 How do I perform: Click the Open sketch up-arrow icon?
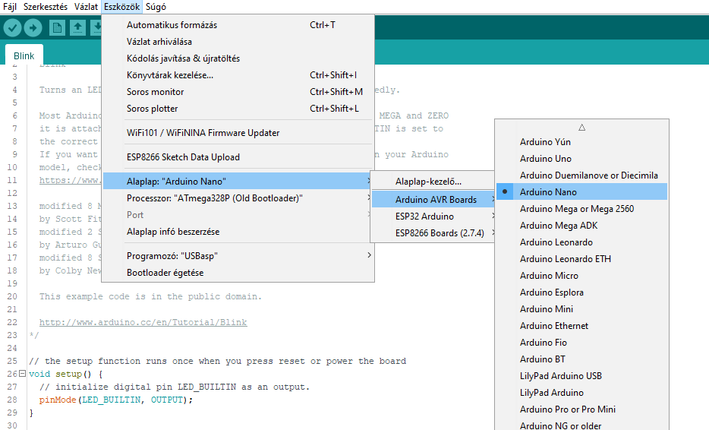click(x=77, y=28)
